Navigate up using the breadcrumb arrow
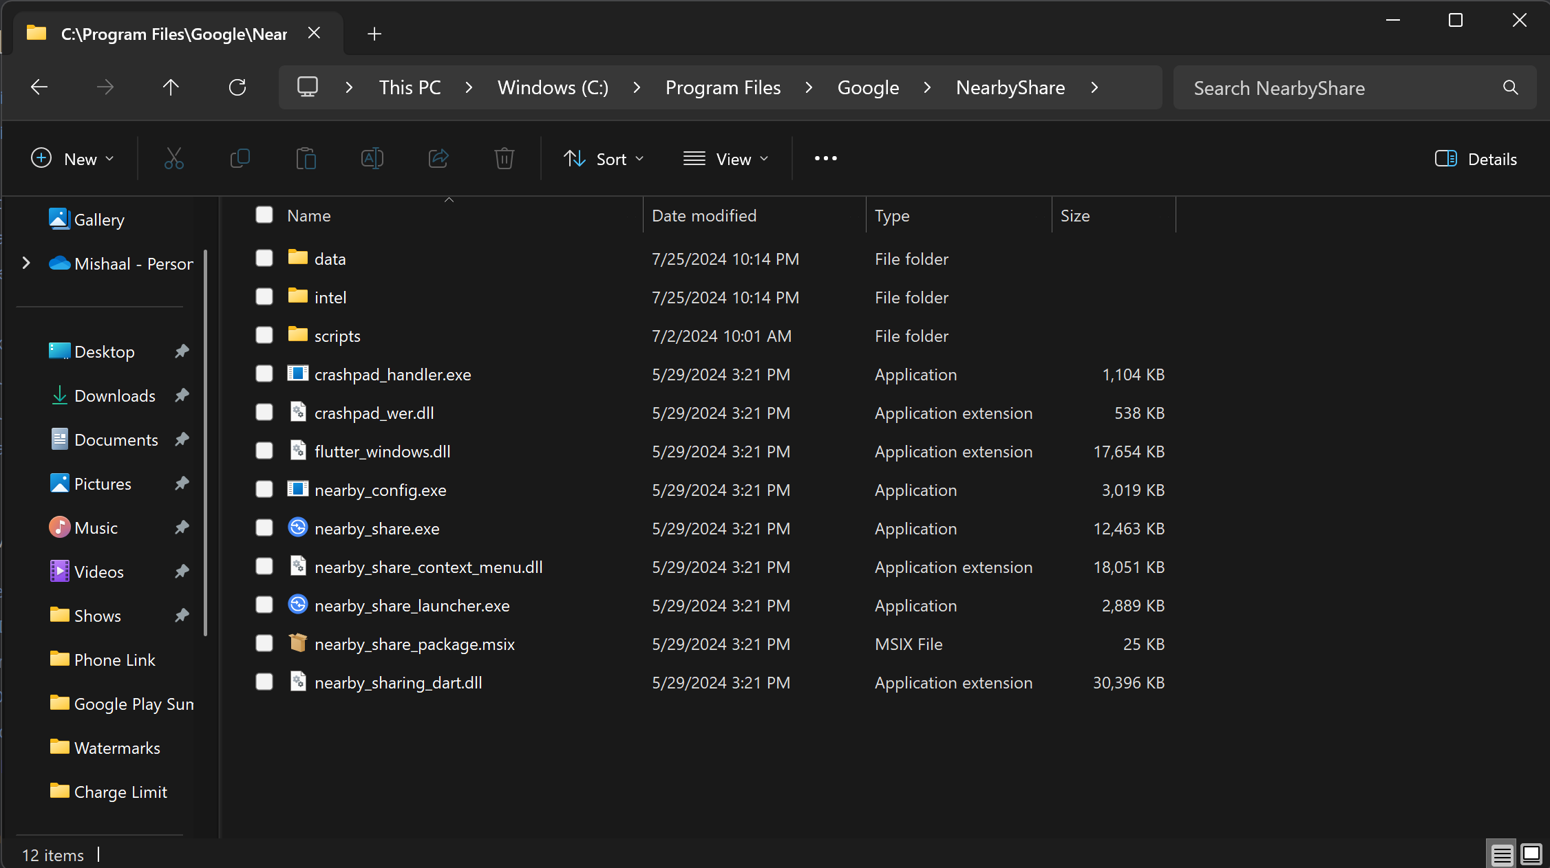 170,87
